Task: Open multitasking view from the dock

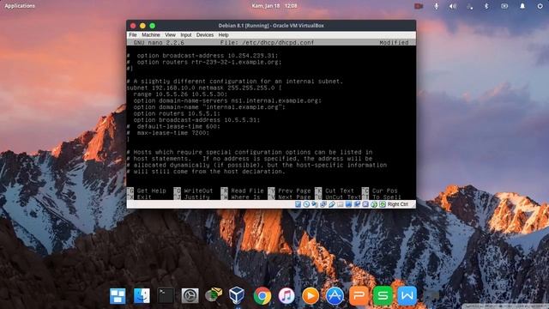Action: click(118, 295)
